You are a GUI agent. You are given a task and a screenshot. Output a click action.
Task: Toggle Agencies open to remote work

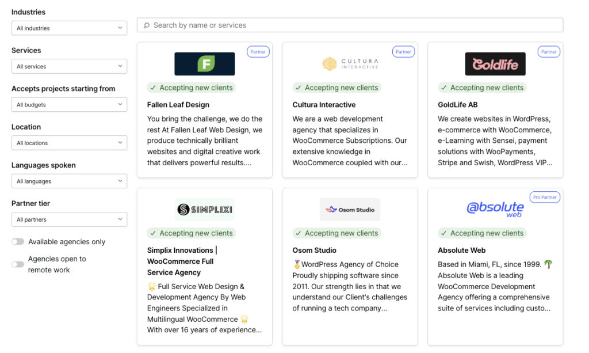(x=18, y=264)
